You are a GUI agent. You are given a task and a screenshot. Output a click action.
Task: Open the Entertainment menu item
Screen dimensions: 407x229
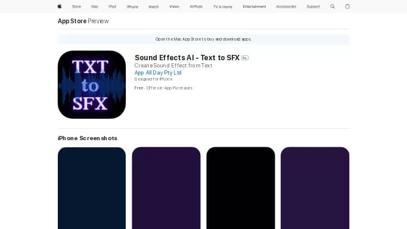click(x=254, y=7)
